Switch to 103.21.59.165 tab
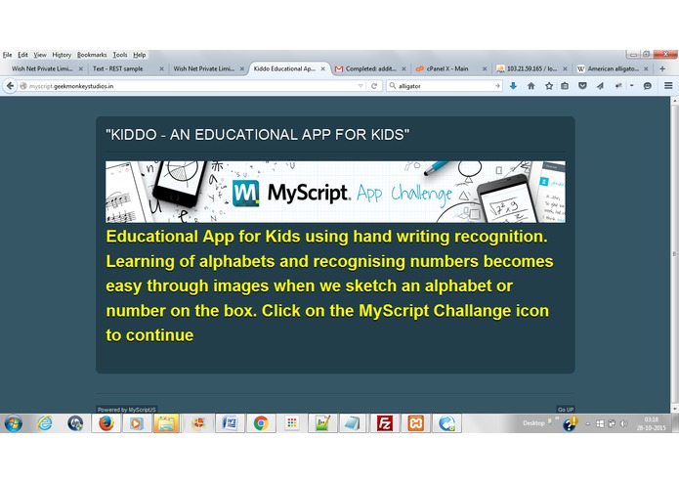Image resolution: width=679 pixels, height=483 pixels. tap(531, 68)
